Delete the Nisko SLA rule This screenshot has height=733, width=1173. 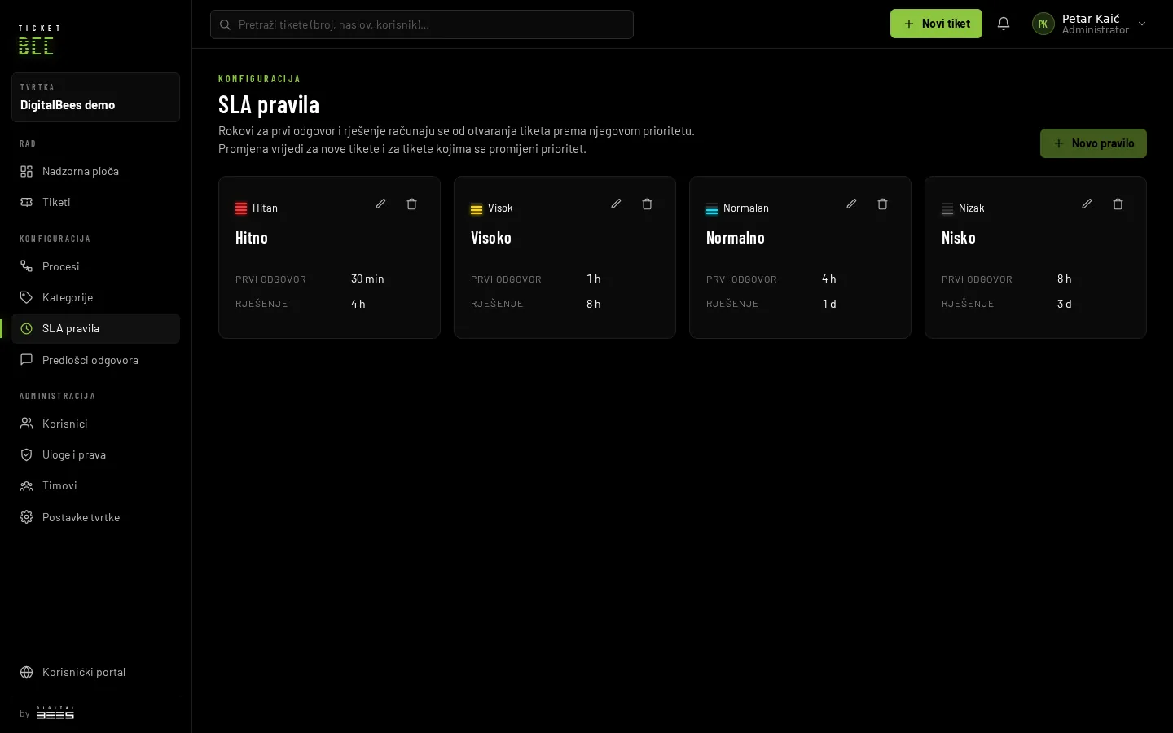(1118, 204)
